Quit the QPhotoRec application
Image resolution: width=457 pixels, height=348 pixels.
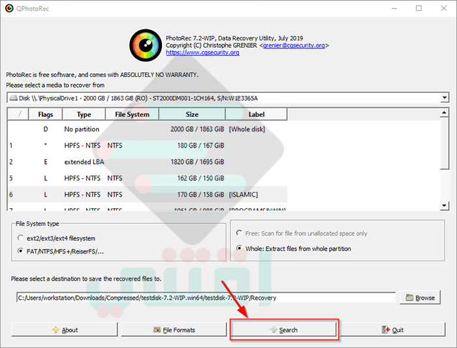coord(392,330)
